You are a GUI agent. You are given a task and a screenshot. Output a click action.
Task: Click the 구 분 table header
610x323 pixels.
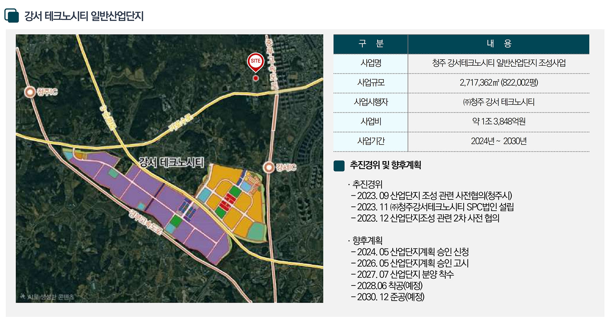pyautogui.click(x=371, y=44)
